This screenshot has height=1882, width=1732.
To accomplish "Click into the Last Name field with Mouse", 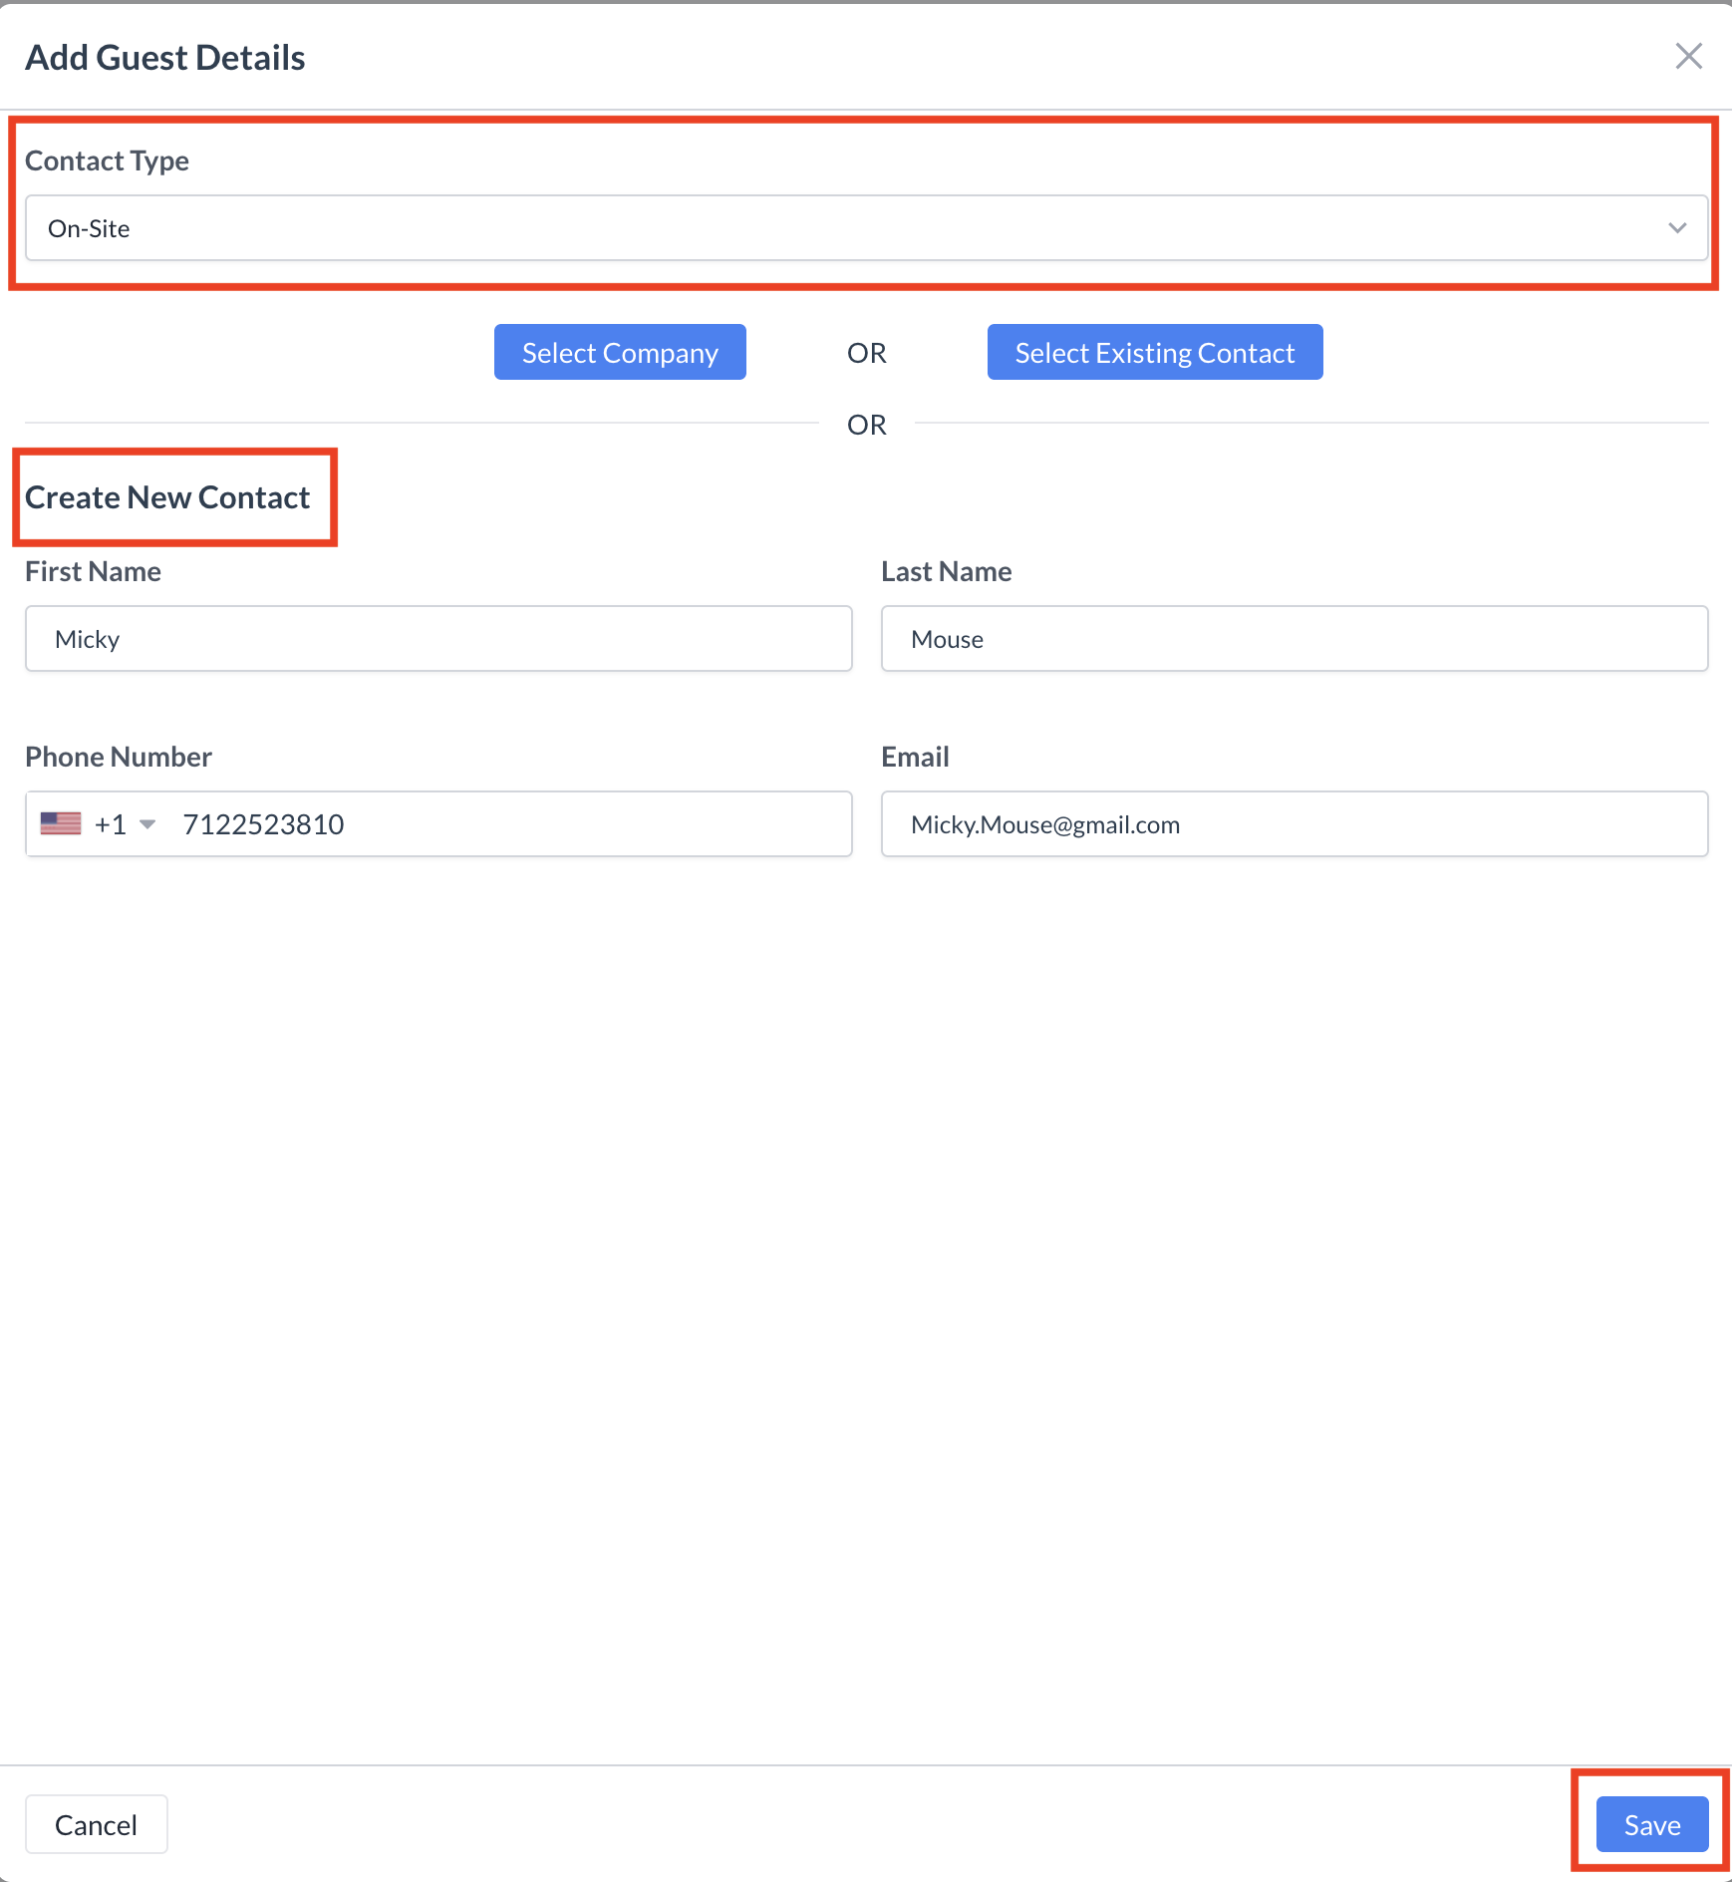I will point(1294,639).
